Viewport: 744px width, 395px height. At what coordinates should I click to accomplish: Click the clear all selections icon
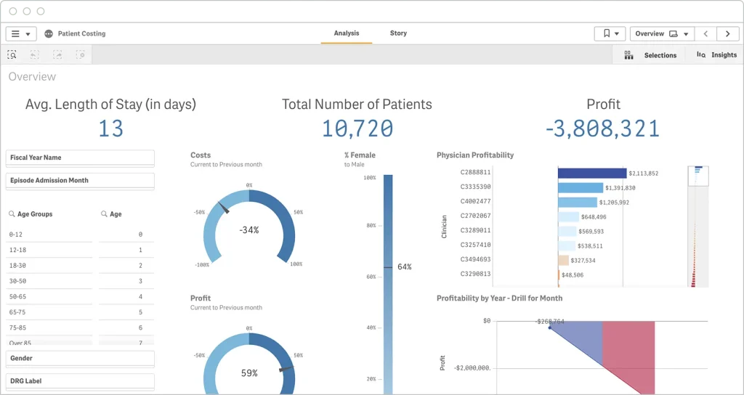click(x=81, y=54)
